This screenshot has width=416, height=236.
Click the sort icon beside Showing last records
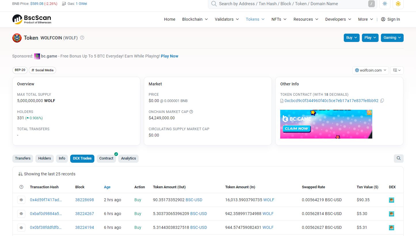(20, 174)
